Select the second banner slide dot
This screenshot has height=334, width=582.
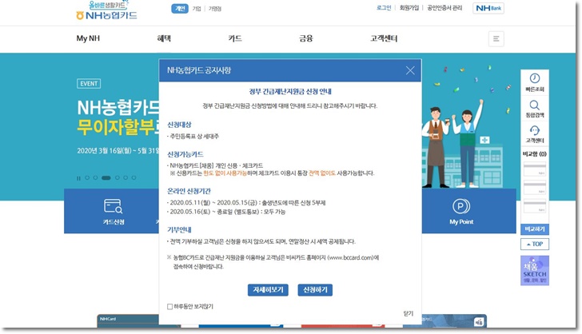click(x=95, y=177)
